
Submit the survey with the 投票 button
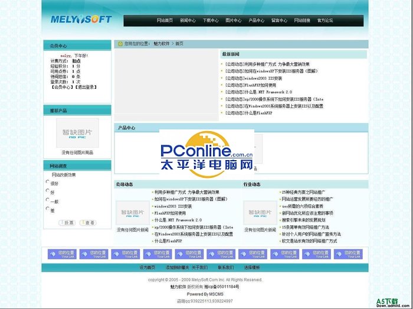(x=67, y=223)
